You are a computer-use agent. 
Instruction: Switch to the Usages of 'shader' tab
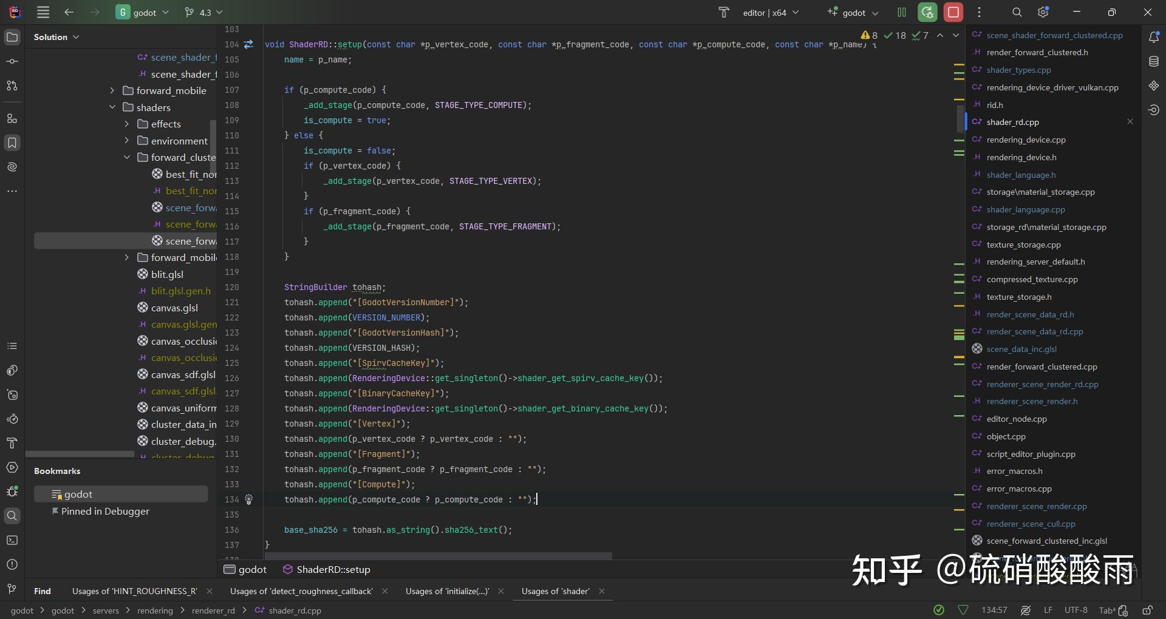(556, 590)
